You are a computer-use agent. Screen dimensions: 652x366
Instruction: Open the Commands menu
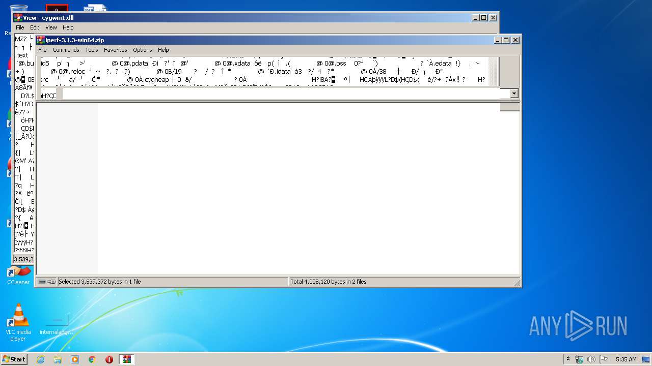coord(66,50)
